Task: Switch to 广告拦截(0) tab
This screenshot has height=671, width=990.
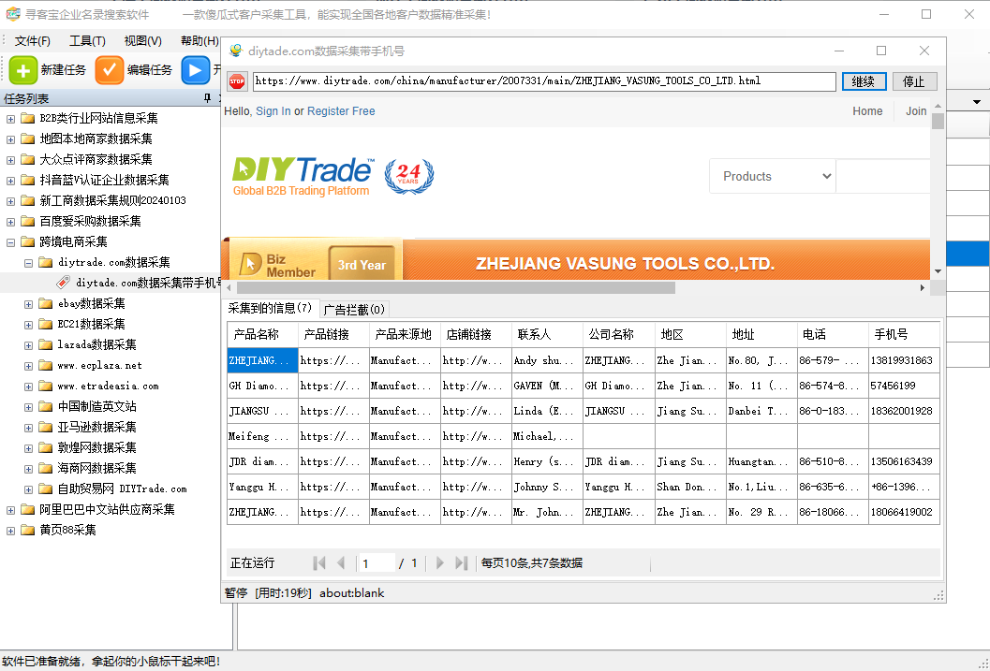Action: pyautogui.click(x=354, y=310)
